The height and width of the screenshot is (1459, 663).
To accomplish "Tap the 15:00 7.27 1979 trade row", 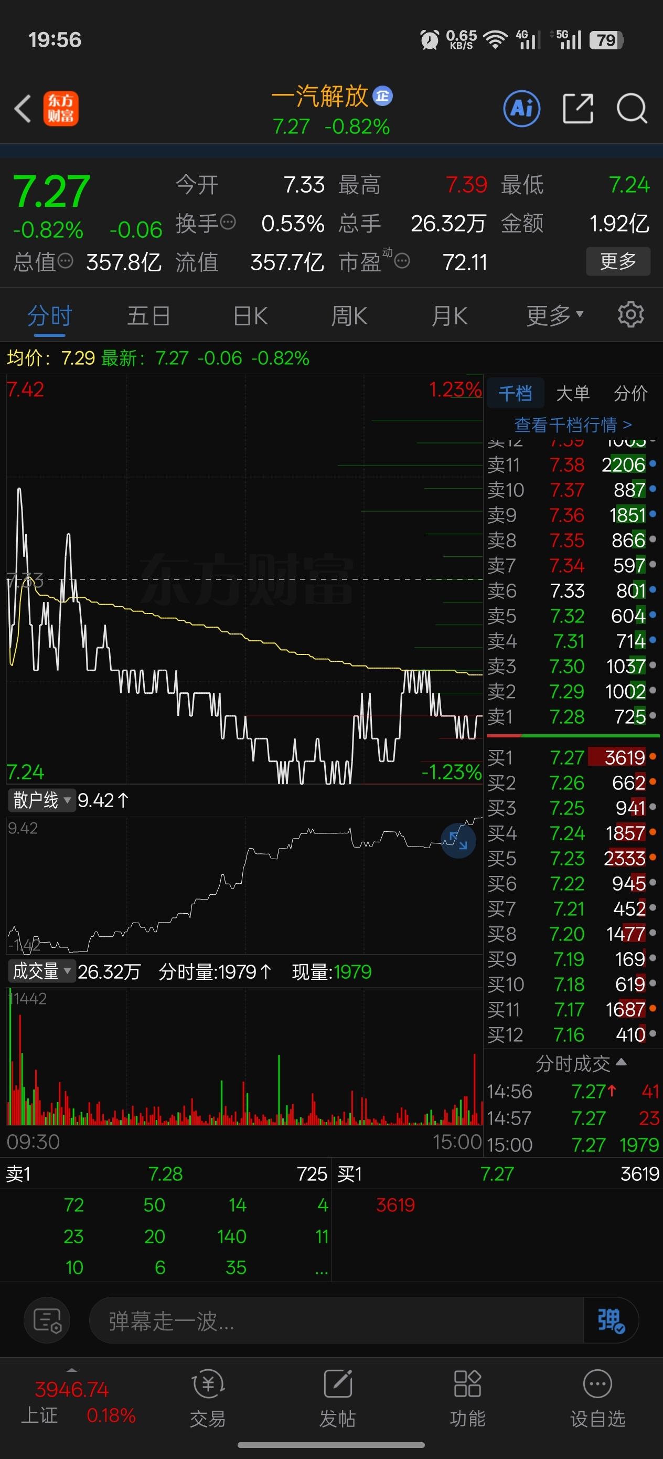I will [x=573, y=1145].
